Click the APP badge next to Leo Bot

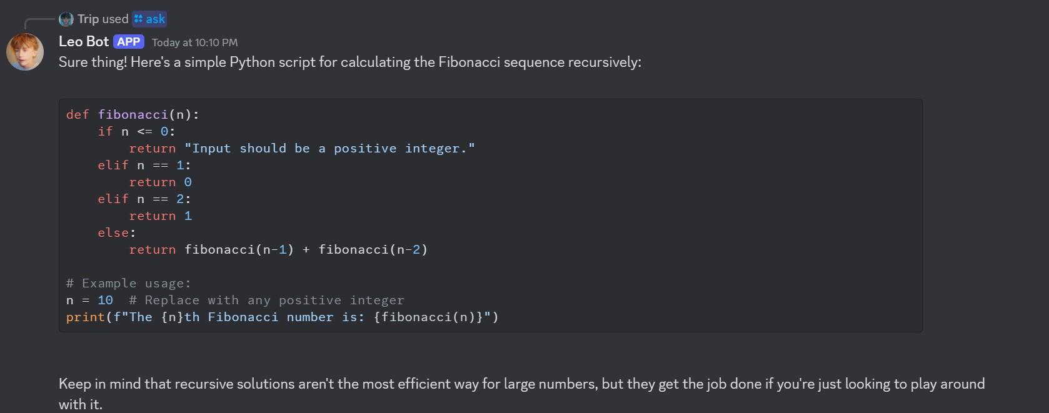point(129,42)
